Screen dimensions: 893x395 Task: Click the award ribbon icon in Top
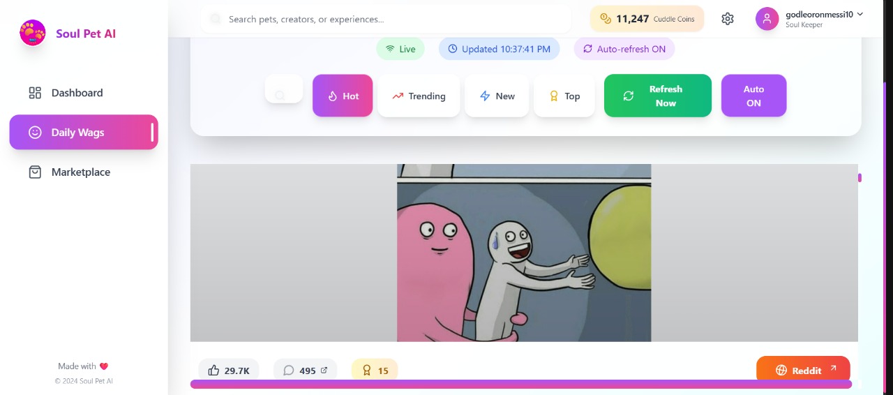(554, 96)
